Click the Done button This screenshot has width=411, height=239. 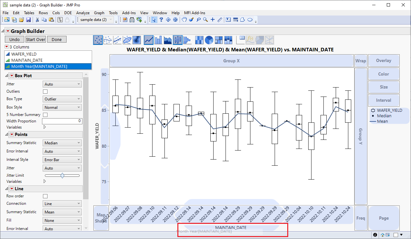57,39
